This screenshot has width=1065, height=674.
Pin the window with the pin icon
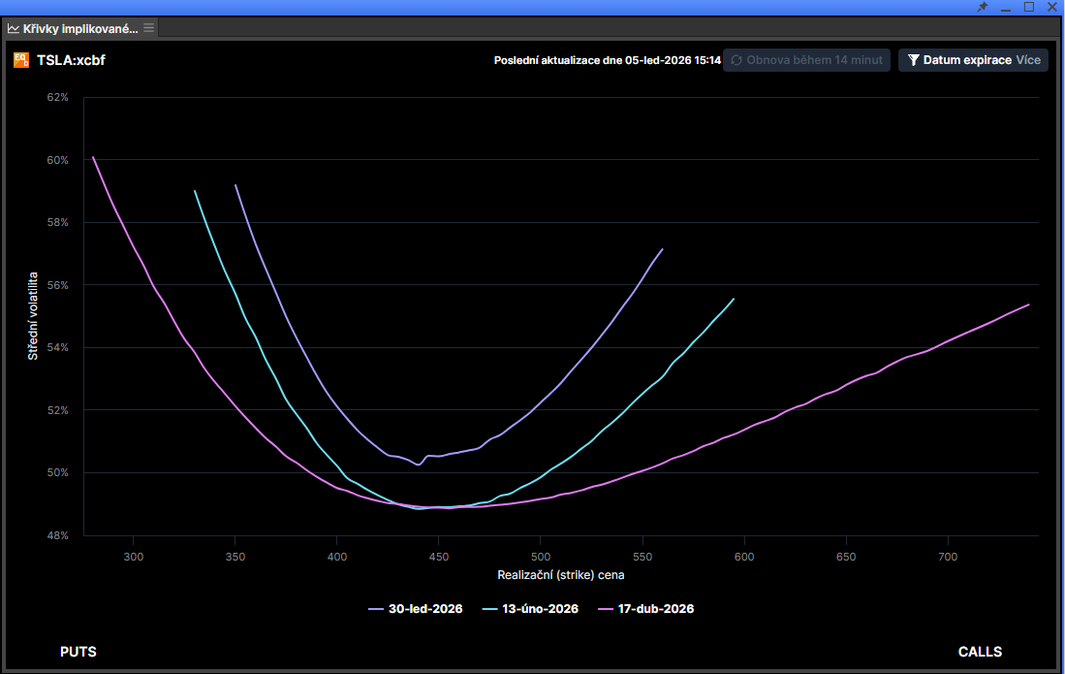(983, 7)
